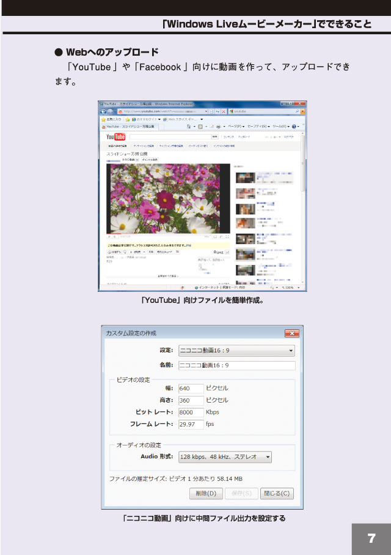Click the 高さ height field showing 360
The image size is (391, 555).
tap(191, 400)
